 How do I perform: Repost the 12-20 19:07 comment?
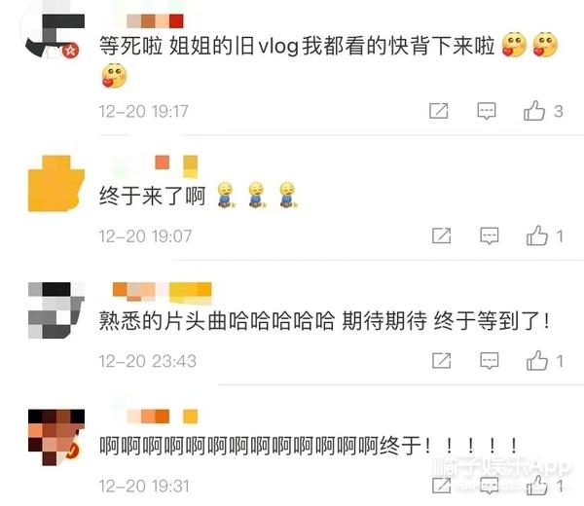(x=441, y=235)
